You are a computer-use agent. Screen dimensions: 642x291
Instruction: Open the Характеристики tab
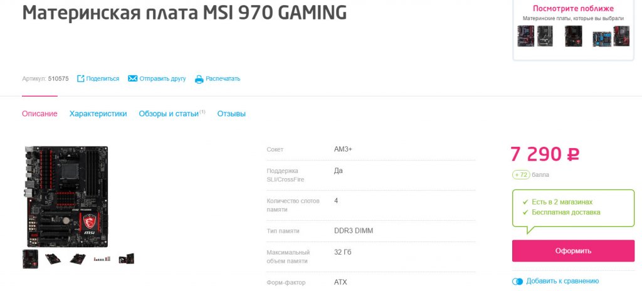coord(98,114)
